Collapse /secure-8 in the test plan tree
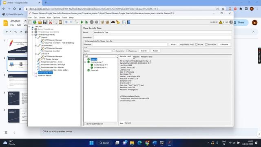This screenshot has height=147, width=261. [x=36, y=53]
